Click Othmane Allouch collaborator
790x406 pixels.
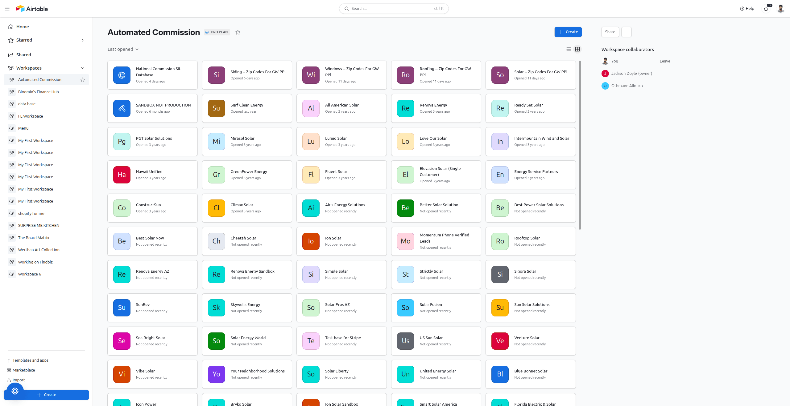[622, 86]
